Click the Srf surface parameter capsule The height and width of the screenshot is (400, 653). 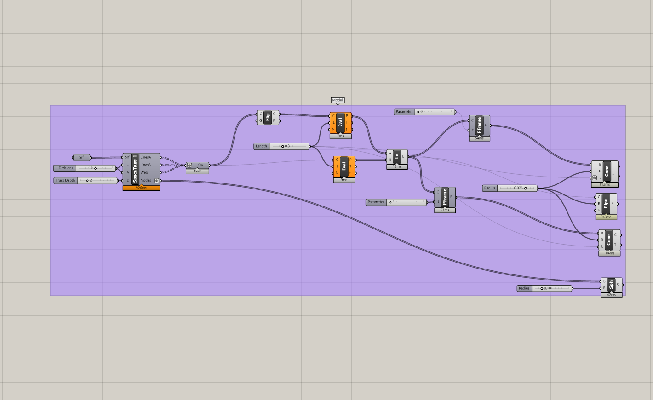81,158
